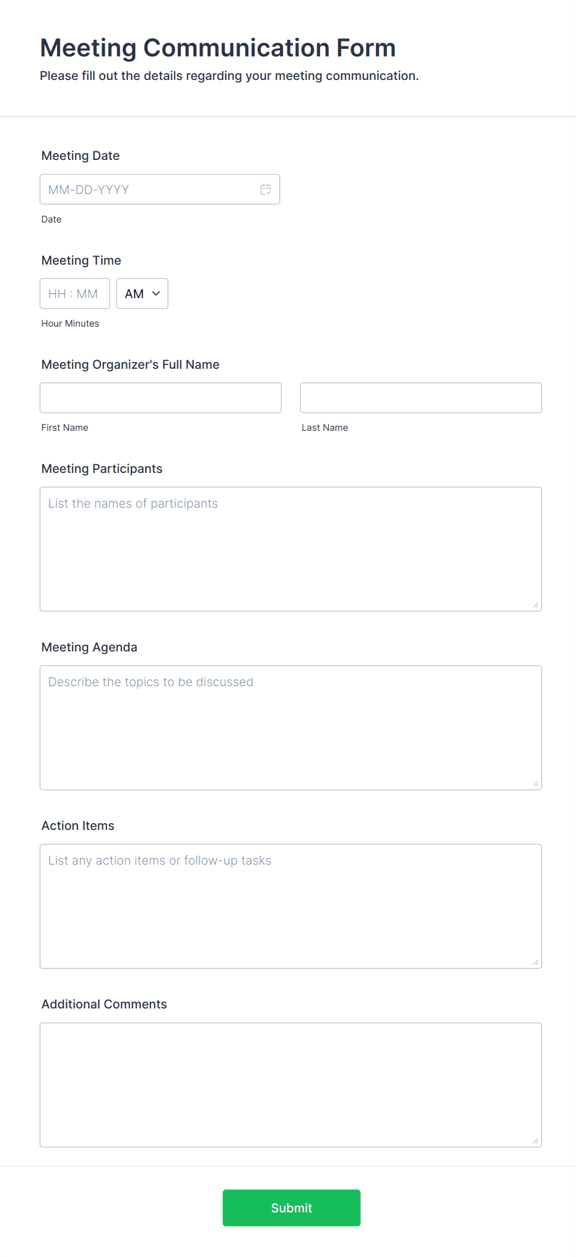The width and height of the screenshot is (576, 1257).
Task: Open the calendar date picker icon
Action: tap(266, 189)
